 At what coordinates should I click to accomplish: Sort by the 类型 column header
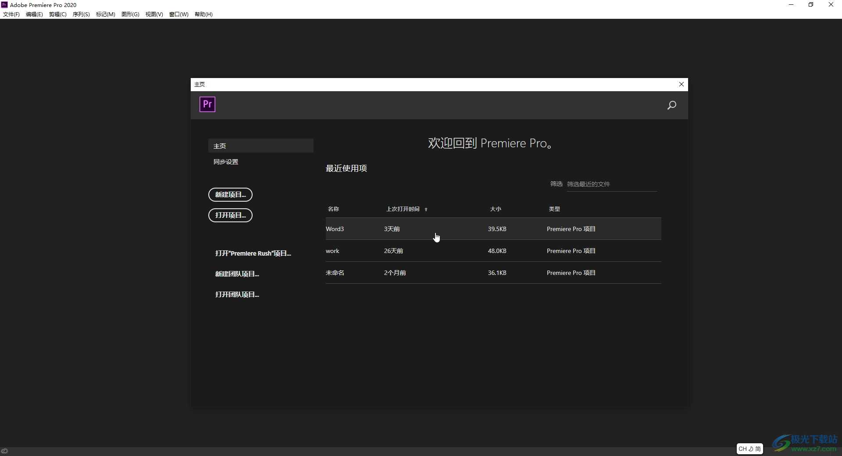554,209
